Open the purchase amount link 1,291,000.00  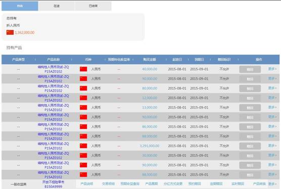[x=150, y=146]
